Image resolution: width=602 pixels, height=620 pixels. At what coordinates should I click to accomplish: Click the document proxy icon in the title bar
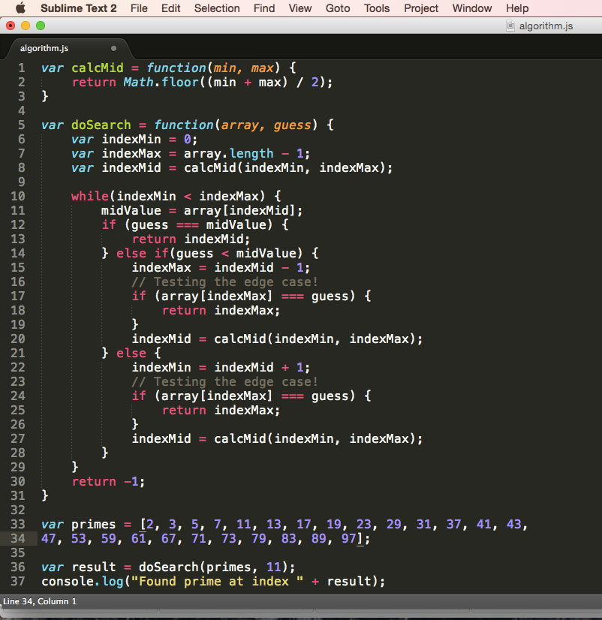click(510, 26)
